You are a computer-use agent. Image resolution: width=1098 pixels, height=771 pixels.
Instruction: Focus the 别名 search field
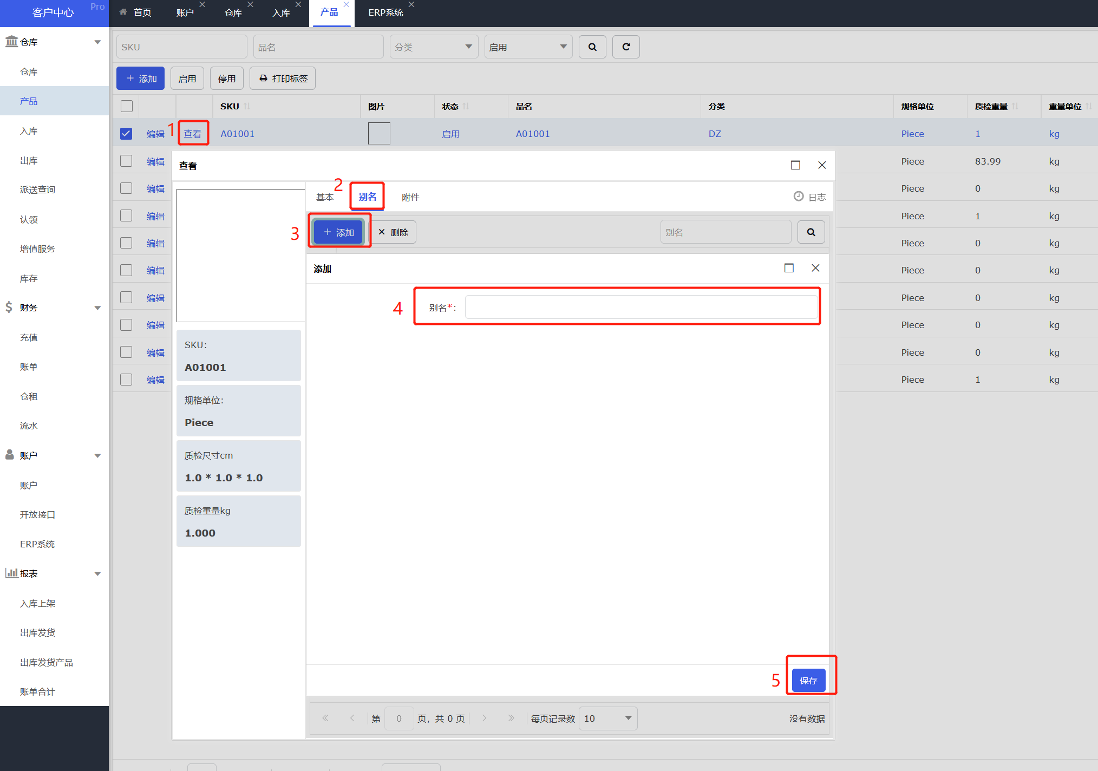pos(726,232)
